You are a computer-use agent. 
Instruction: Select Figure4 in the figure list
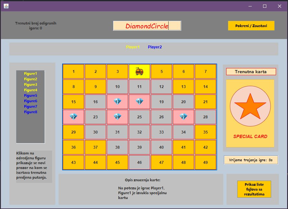[x=30, y=90]
